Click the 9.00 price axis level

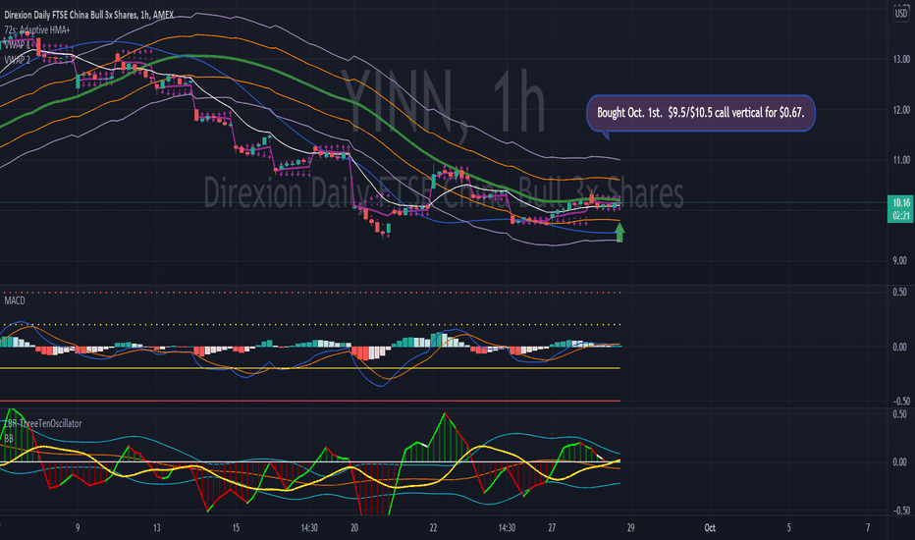tap(899, 260)
